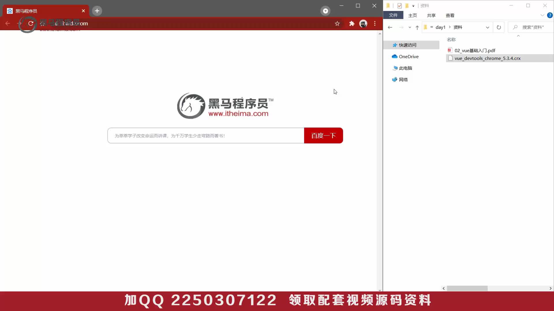The height and width of the screenshot is (311, 554).
Task: Open Explorer help question mark icon
Action: 550,15
